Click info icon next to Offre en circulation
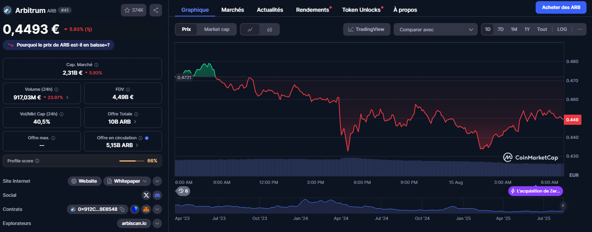 [140, 138]
